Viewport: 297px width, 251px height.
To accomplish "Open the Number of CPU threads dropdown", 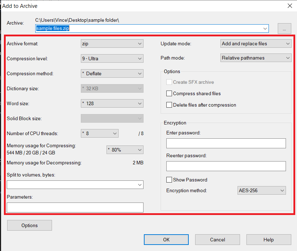I will 99,133.
